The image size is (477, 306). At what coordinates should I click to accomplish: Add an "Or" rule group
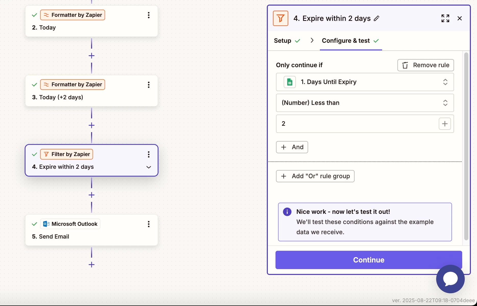315,176
